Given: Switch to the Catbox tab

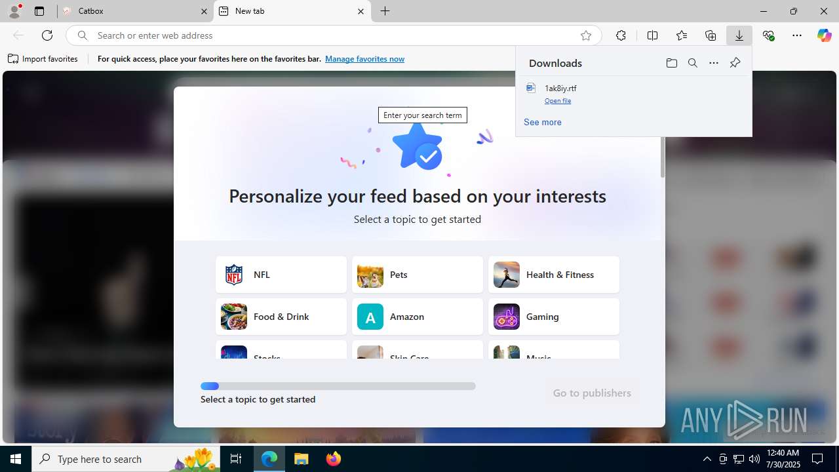Looking at the screenshot, I should (134, 11).
